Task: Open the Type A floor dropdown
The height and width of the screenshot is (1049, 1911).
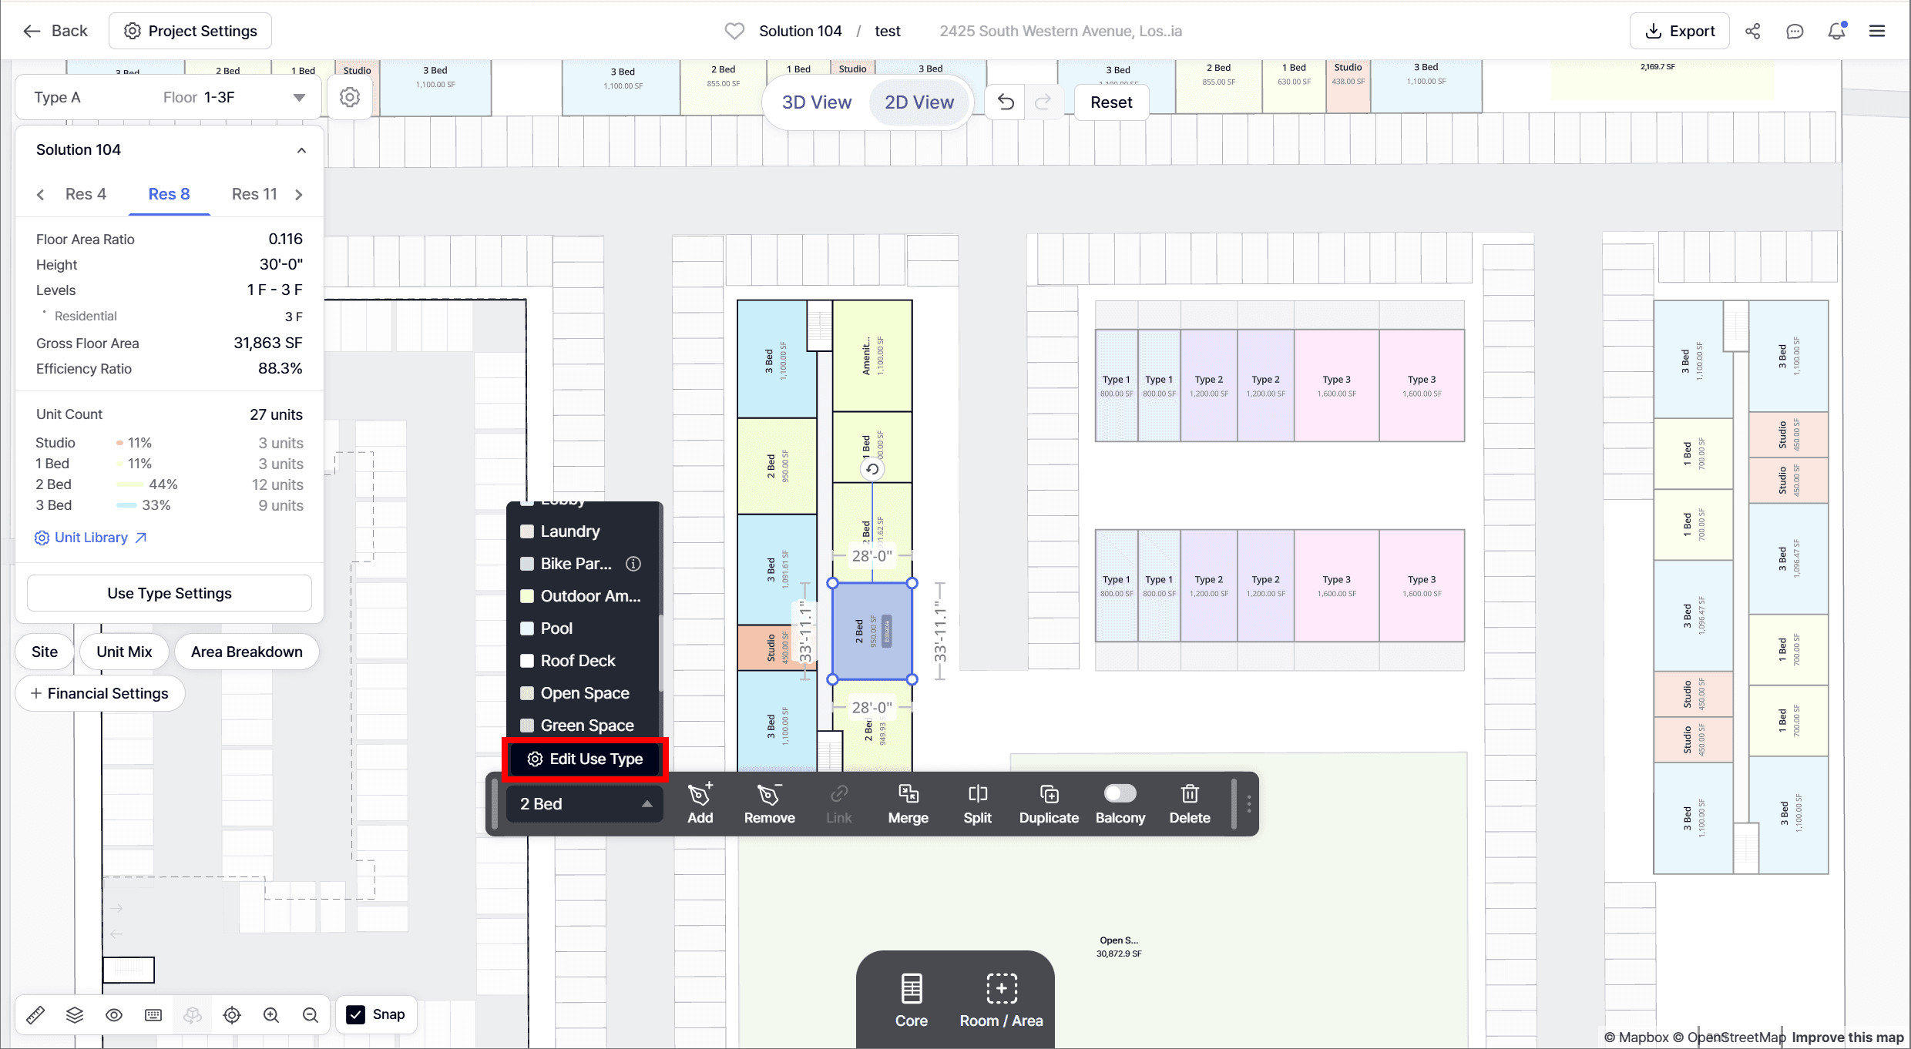Action: [x=299, y=98]
